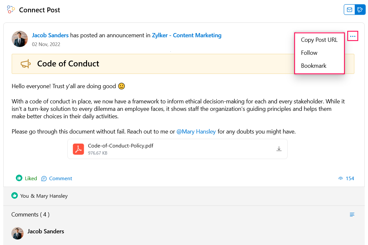The width and height of the screenshot is (368, 245).
Task: Click Jacob Sanders' avatar on the post
Action: (x=20, y=39)
